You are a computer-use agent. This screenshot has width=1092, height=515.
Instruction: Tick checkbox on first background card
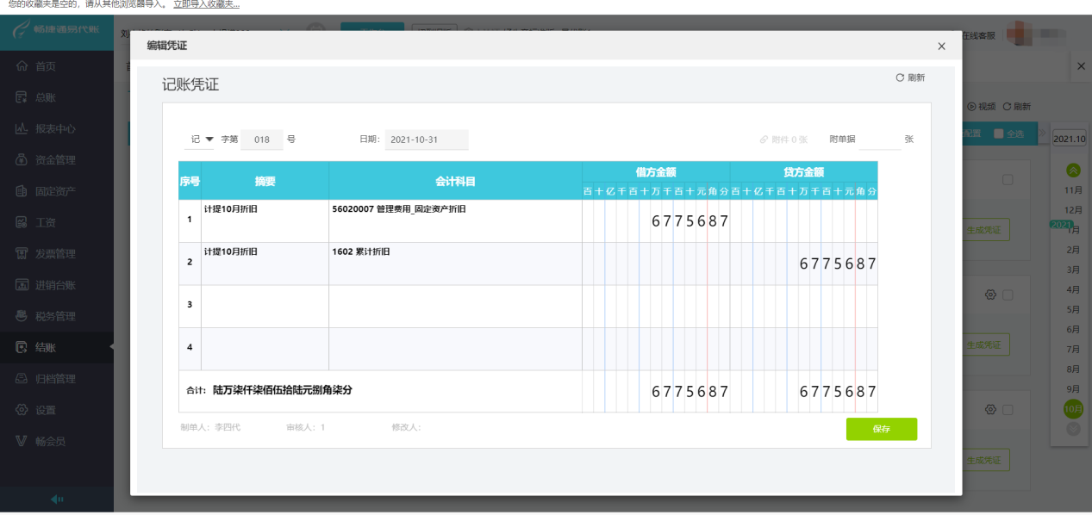(x=1008, y=180)
